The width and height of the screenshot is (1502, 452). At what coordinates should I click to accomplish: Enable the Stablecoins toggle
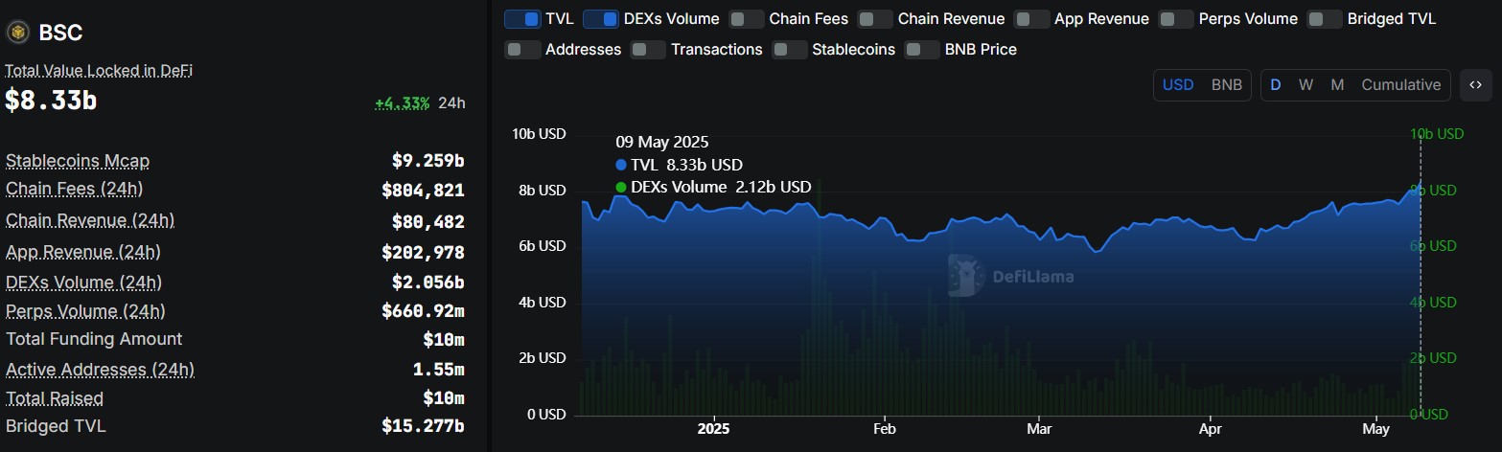[x=789, y=49]
